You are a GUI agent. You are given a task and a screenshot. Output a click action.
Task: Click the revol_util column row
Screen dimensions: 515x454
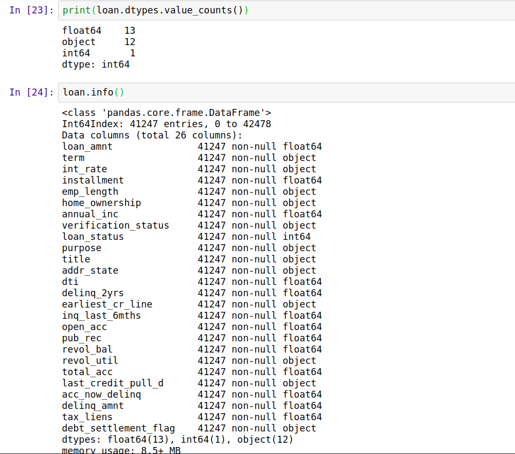pos(189,361)
